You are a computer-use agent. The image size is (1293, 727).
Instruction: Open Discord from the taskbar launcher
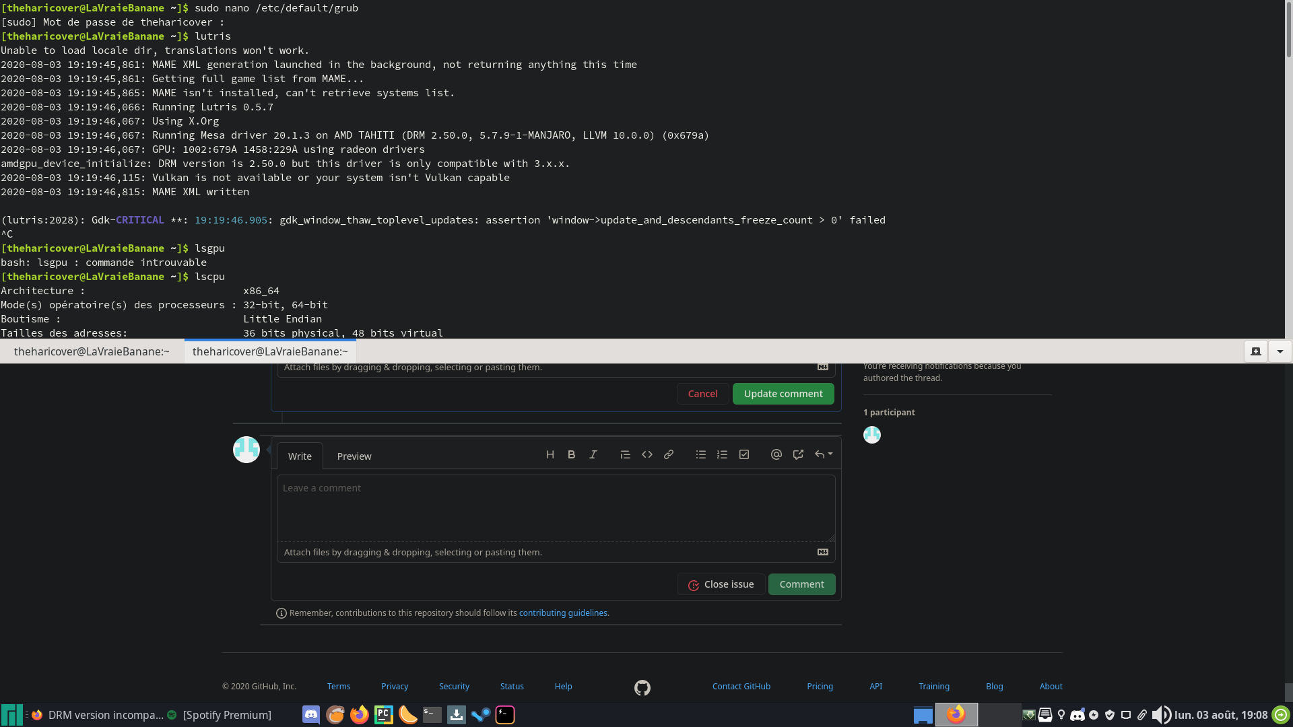[x=311, y=715]
